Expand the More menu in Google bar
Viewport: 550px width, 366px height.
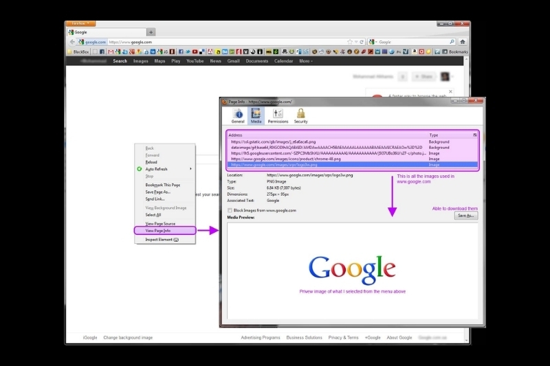(305, 61)
